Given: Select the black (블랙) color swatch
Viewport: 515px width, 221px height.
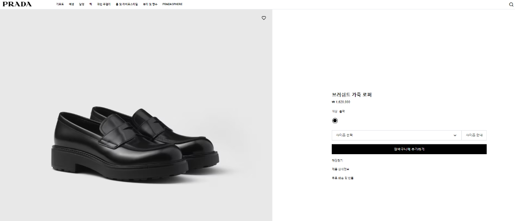Looking at the screenshot, I should pos(335,121).
